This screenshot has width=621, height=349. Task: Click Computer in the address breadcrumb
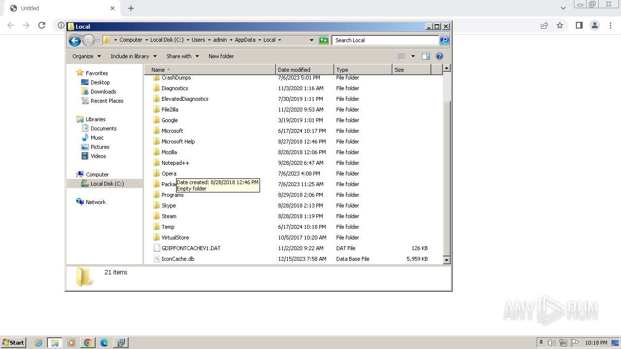pos(131,40)
